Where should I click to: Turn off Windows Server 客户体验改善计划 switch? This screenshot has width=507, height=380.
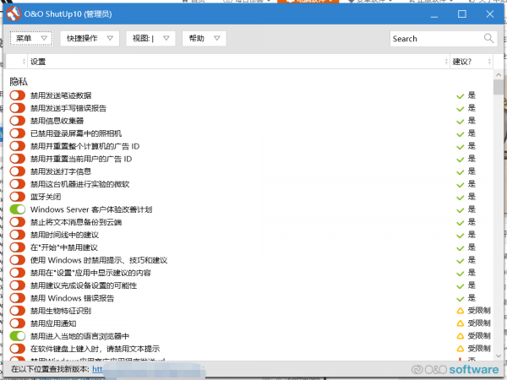pos(18,209)
